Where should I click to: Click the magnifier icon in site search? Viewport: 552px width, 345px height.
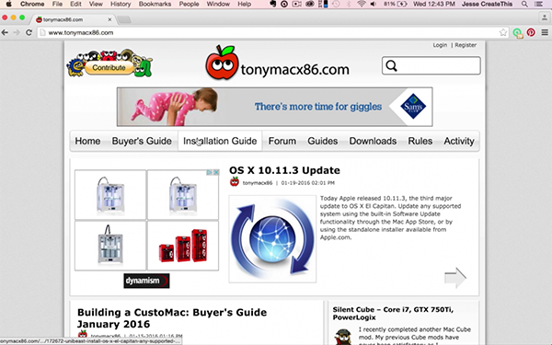click(391, 65)
